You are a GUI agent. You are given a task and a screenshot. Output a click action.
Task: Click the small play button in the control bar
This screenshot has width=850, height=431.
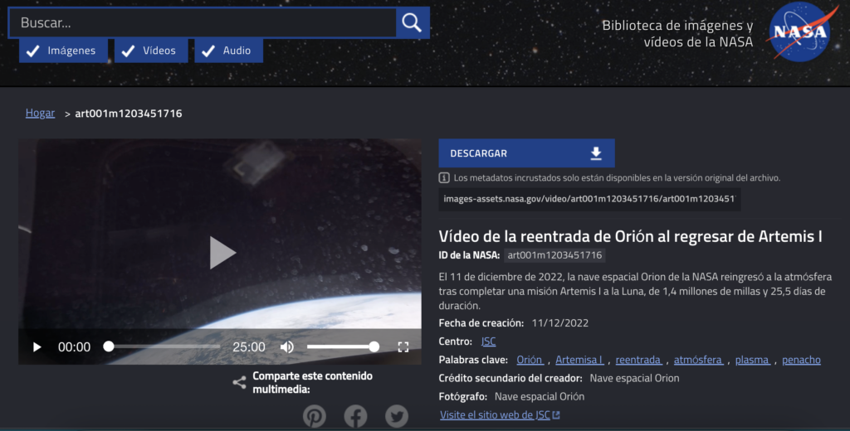tap(37, 347)
